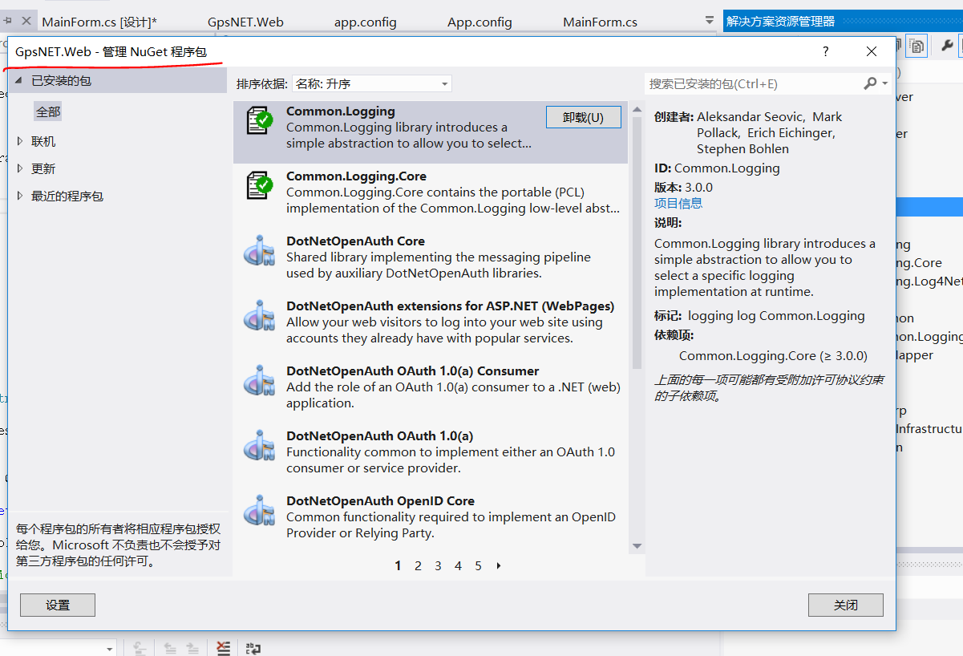
Task: Collapse the 已安装的包 tree node
Action: 19,80
